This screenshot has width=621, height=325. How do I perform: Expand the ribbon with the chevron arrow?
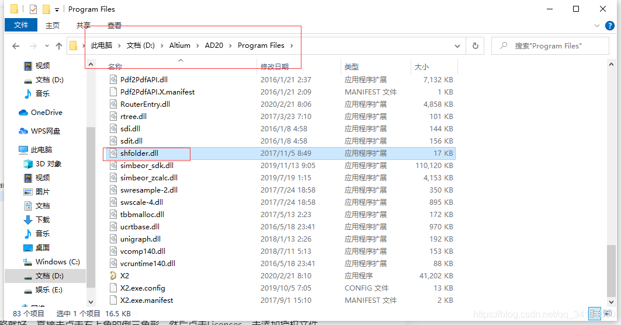coord(597,26)
